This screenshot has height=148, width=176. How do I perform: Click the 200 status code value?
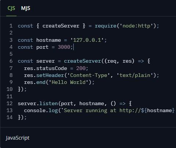coord(81,68)
